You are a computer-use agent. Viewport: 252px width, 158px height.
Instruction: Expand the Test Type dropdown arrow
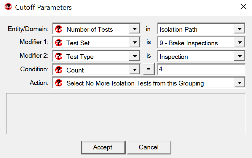(x=135, y=56)
